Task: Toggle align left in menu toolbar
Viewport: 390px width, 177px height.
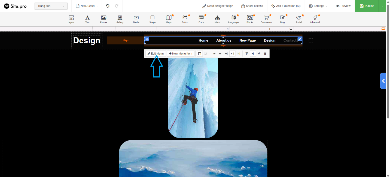Action: tap(214, 54)
